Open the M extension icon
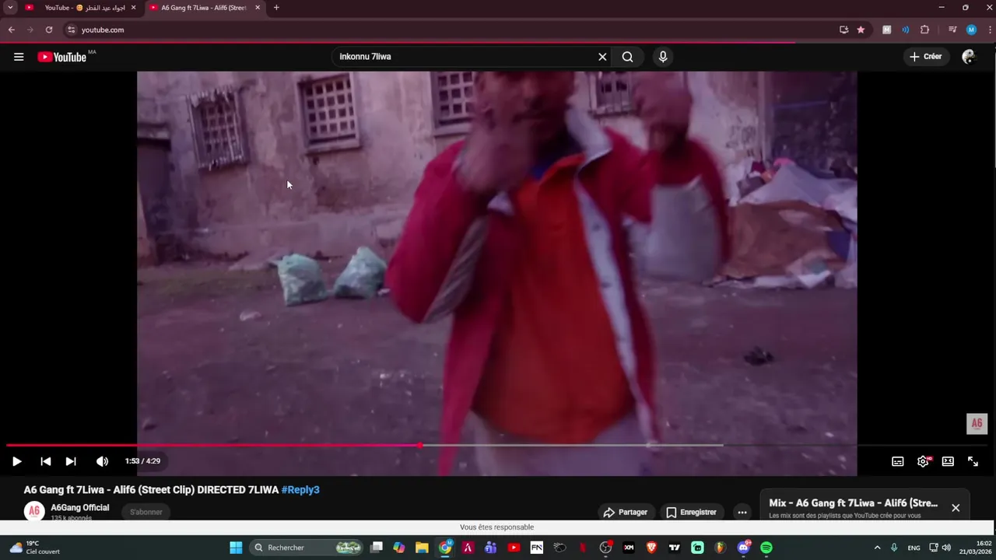 [x=886, y=30]
